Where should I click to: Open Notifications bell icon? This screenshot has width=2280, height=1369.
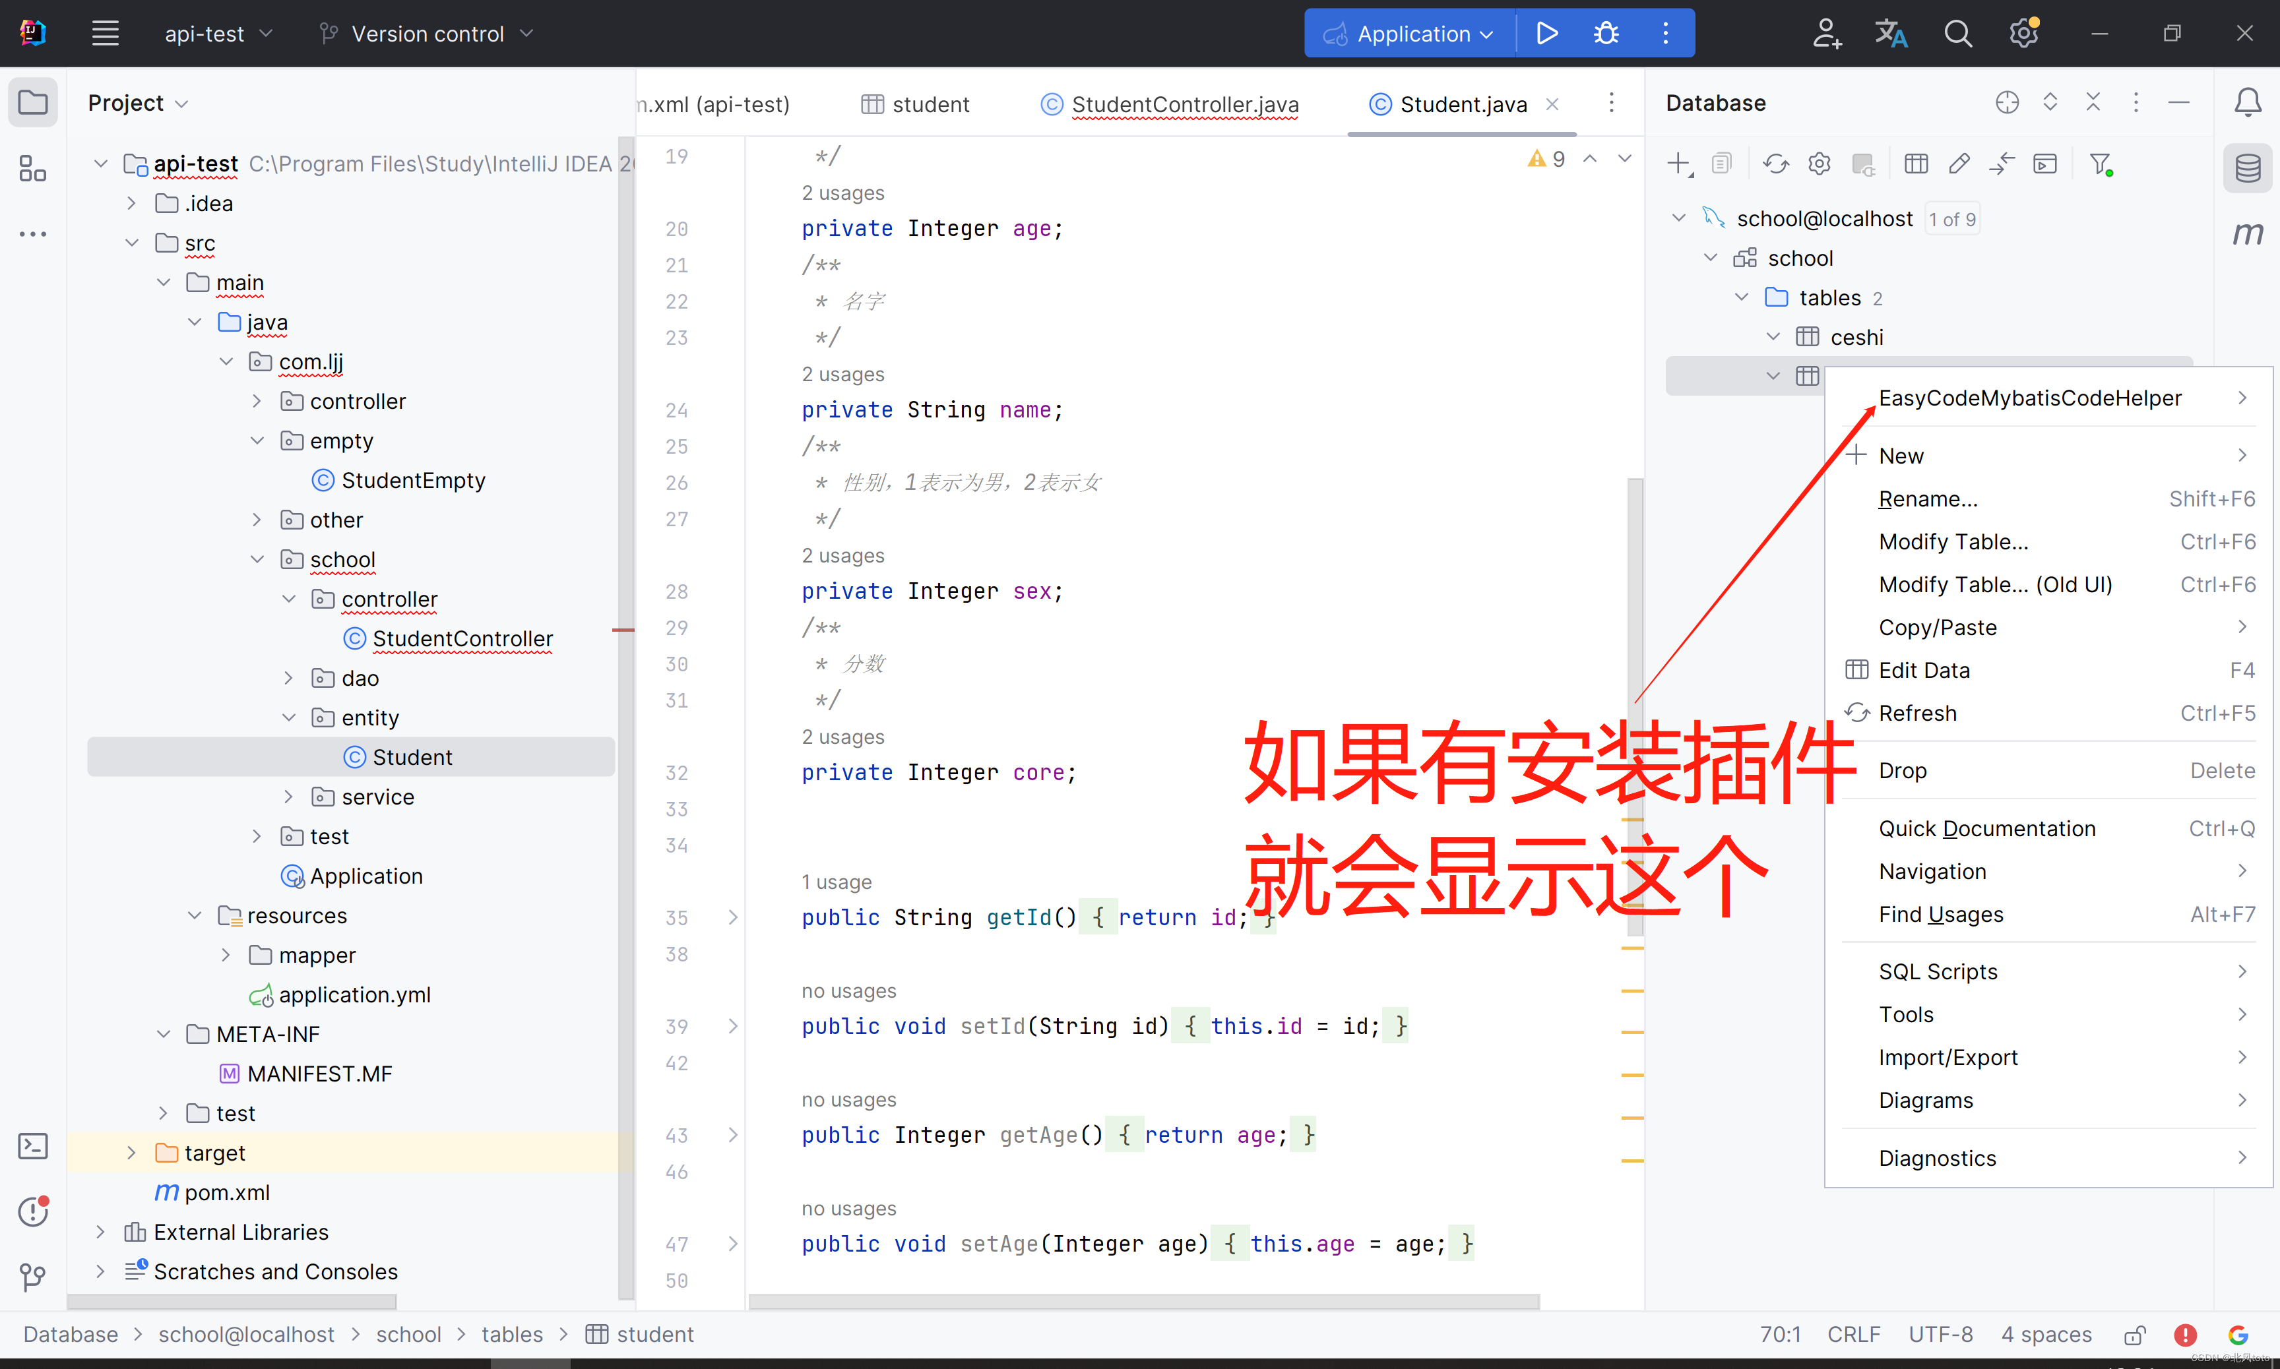point(2248,102)
